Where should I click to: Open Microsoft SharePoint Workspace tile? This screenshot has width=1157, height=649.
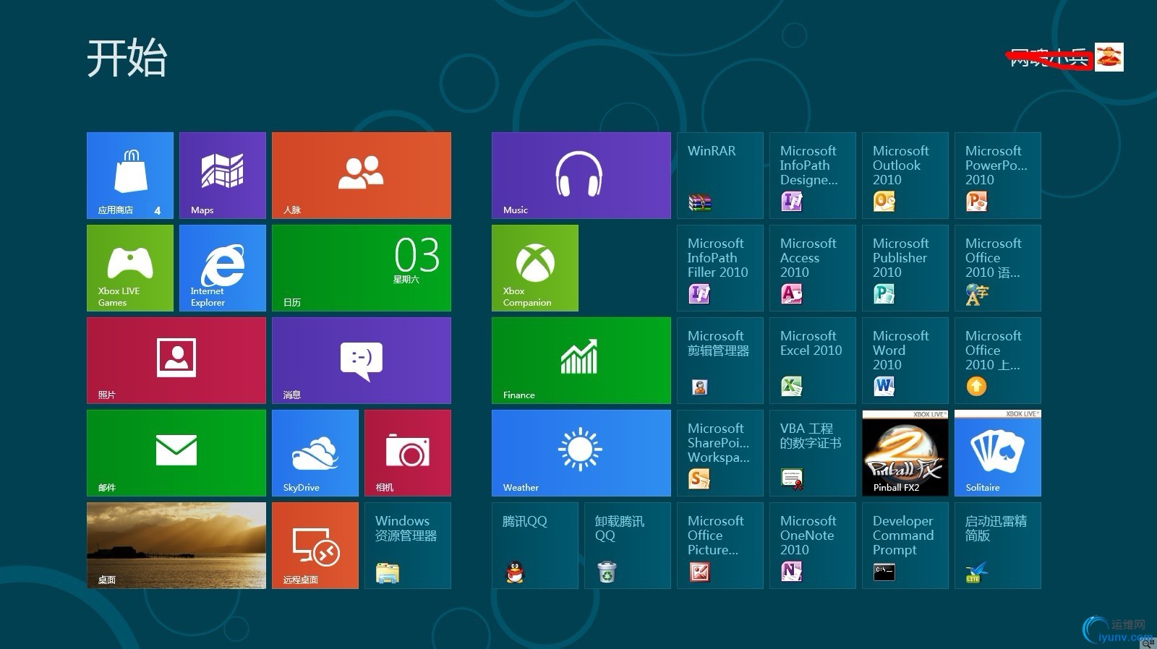720,453
